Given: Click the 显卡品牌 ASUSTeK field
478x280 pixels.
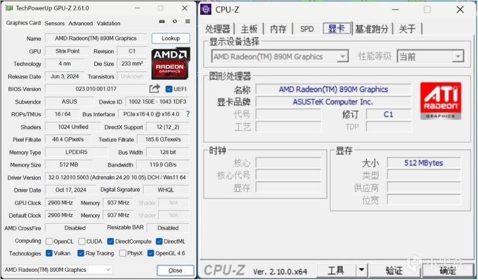Looking at the screenshot, I should coord(333,102).
